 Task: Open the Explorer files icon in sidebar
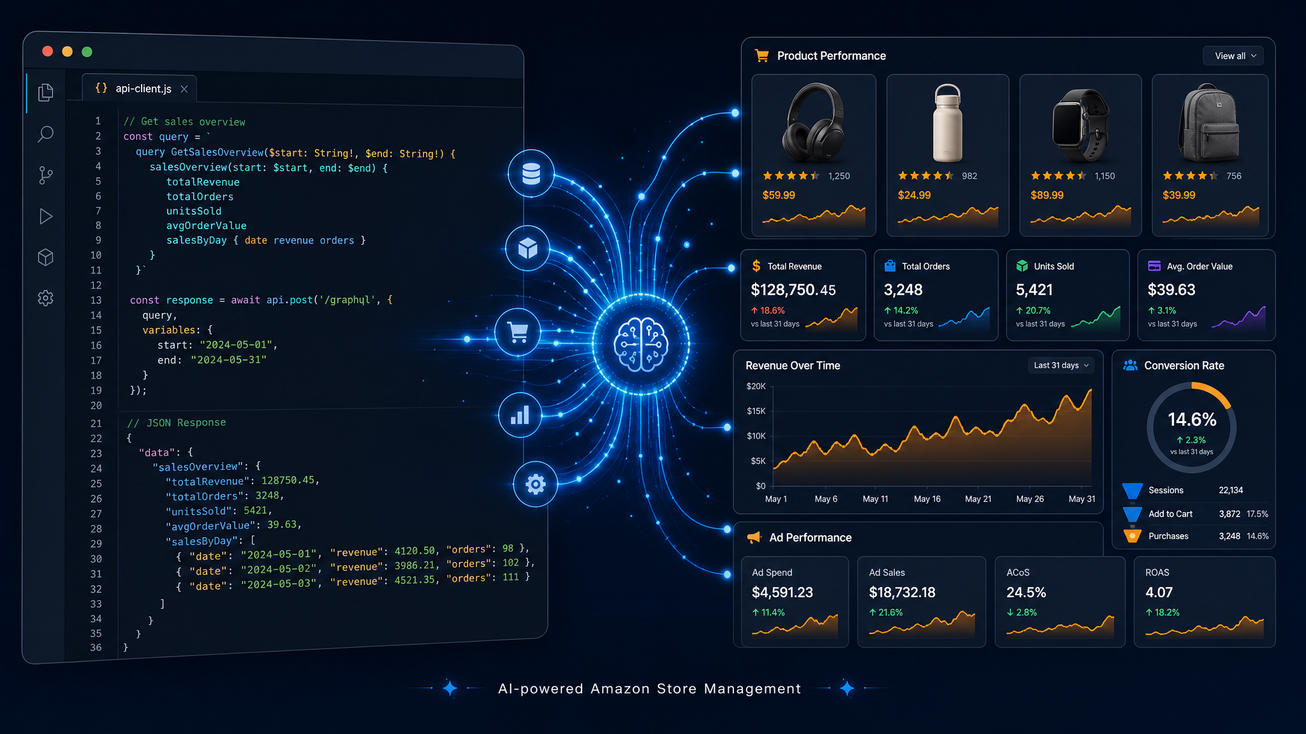pos(45,93)
